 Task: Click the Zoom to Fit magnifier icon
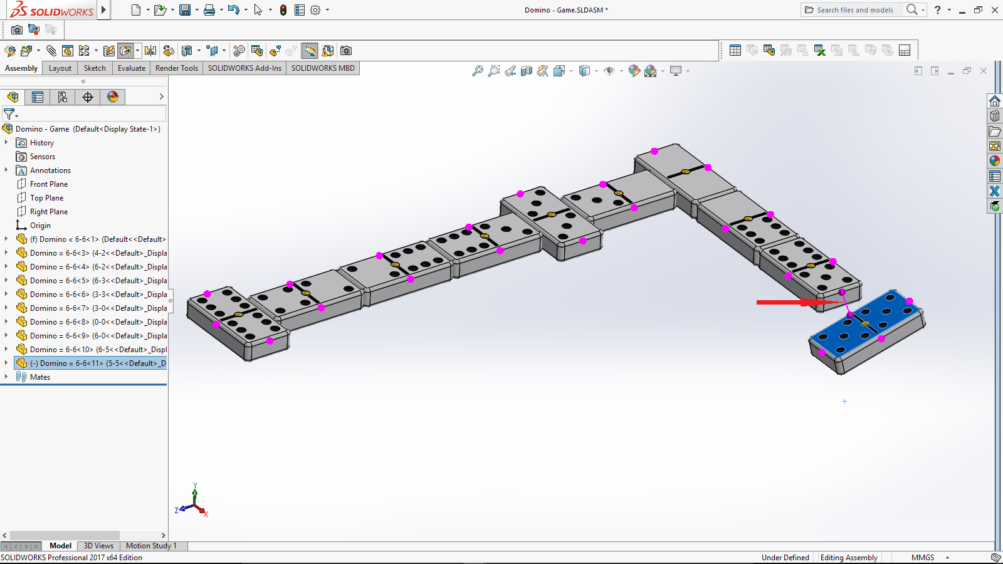click(x=478, y=71)
